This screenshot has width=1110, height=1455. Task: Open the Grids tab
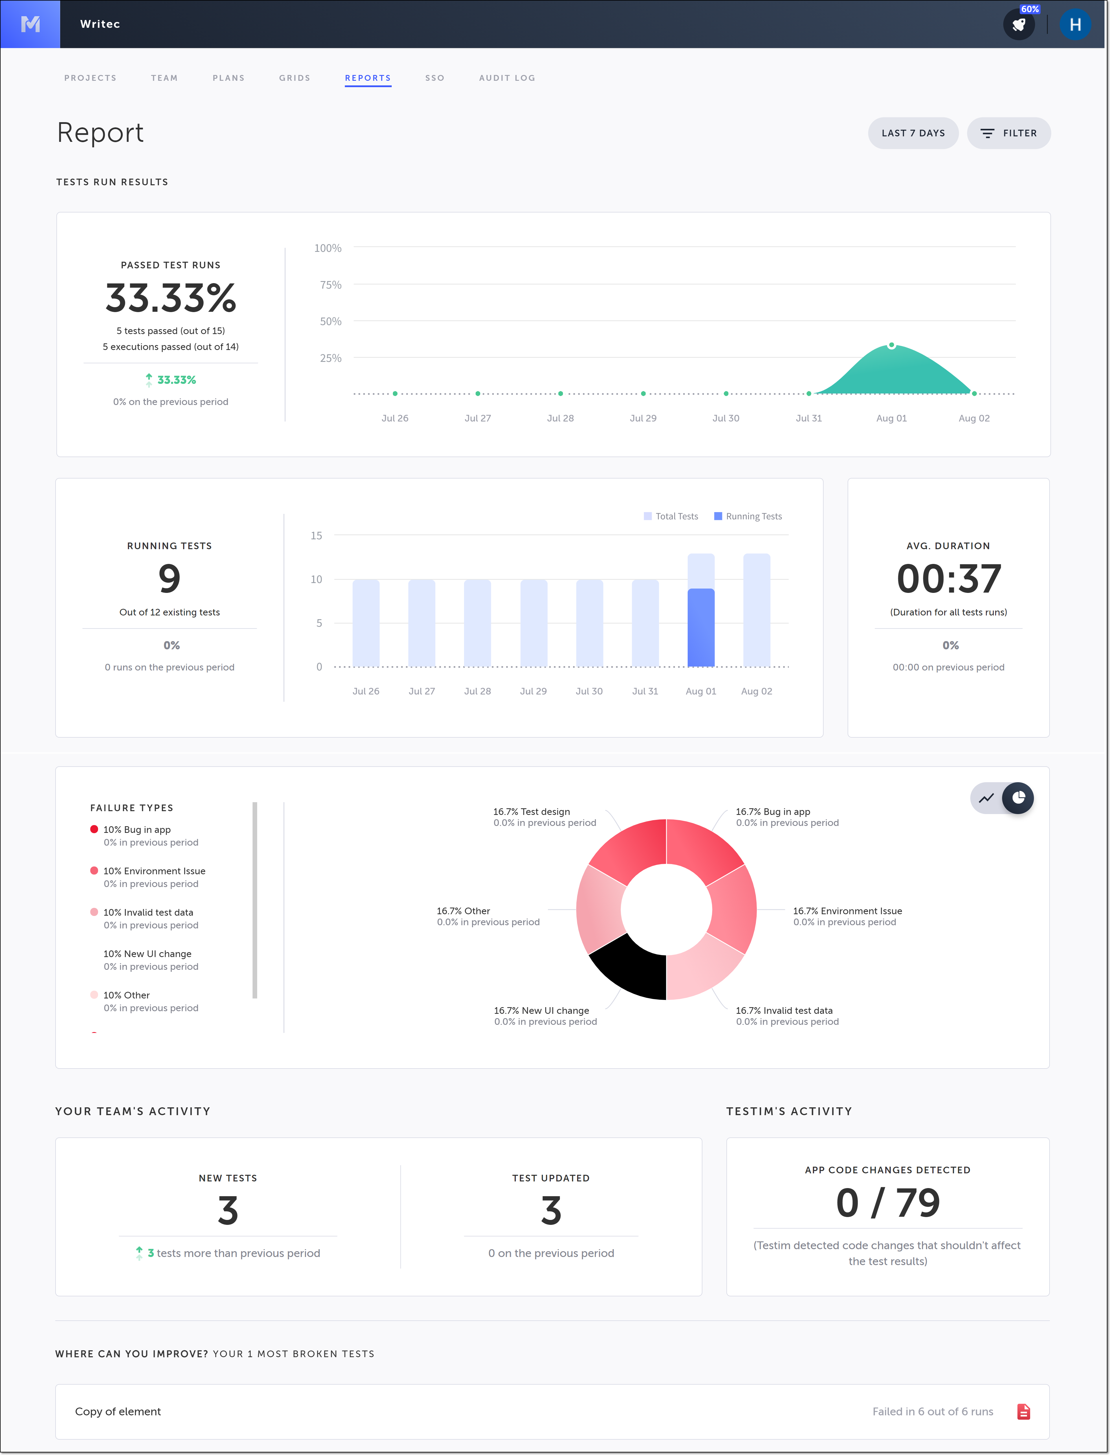click(295, 78)
